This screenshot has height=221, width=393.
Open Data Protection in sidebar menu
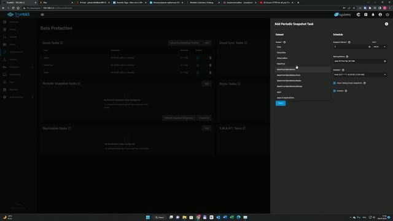point(15,52)
